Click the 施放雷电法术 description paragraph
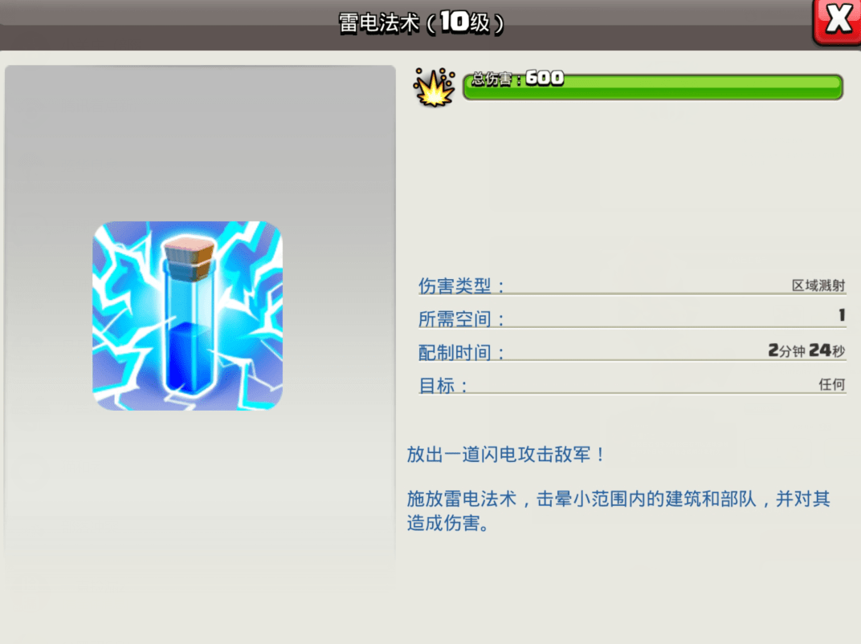861x644 pixels. tap(617, 511)
